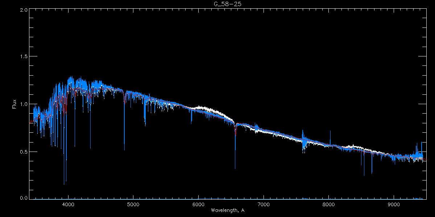Click the 6000 x-axis tick label
The height and width of the screenshot is (217, 435).
198,204
